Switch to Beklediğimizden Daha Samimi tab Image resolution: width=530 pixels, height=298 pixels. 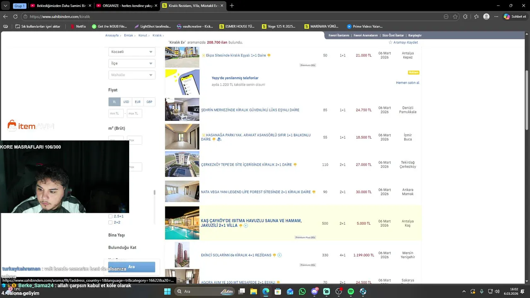(61, 6)
